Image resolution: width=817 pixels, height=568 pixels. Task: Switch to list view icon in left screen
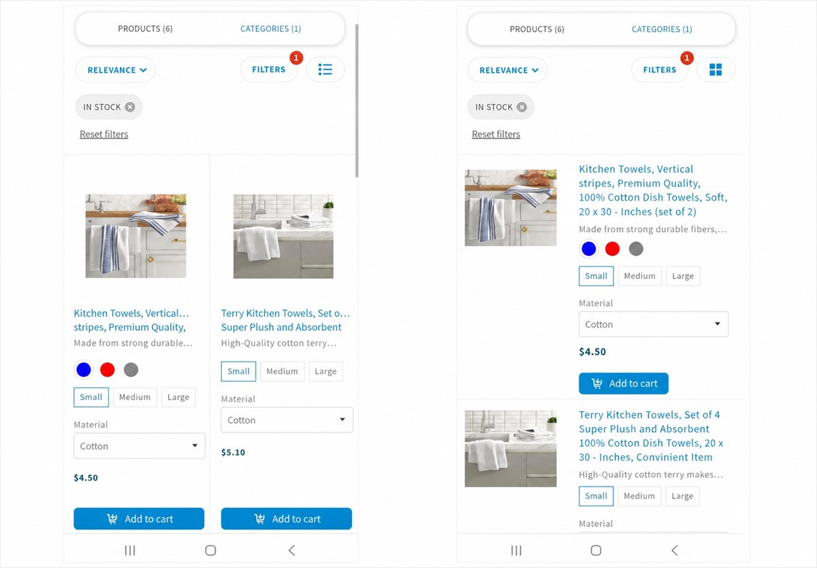click(325, 69)
